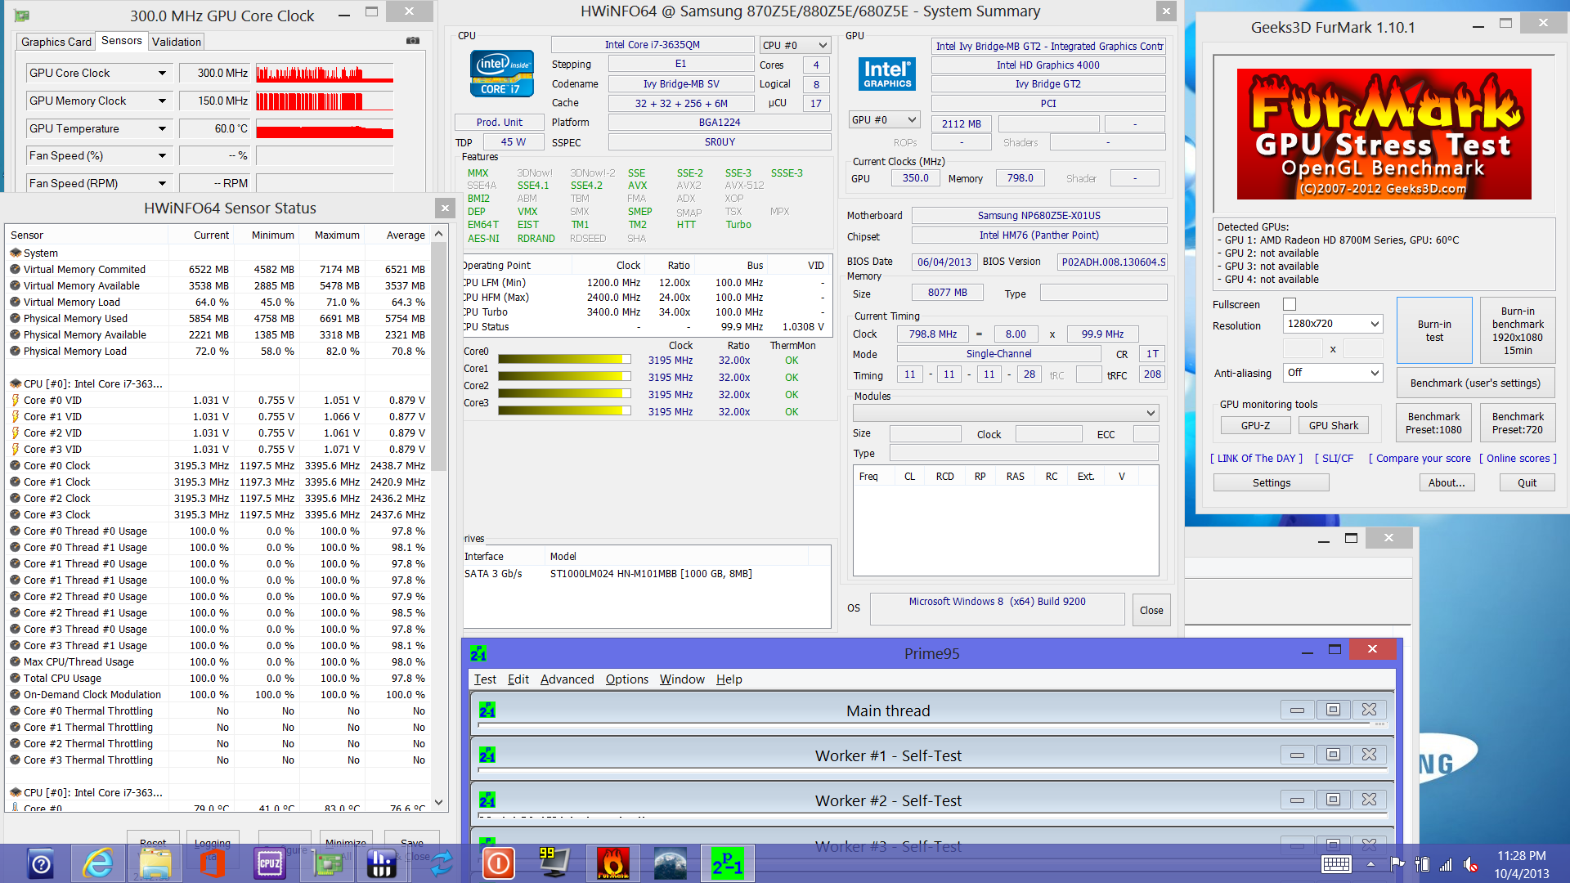Image resolution: width=1570 pixels, height=883 pixels.
Task: Open Prime95 Window menu
Action: 682,679
